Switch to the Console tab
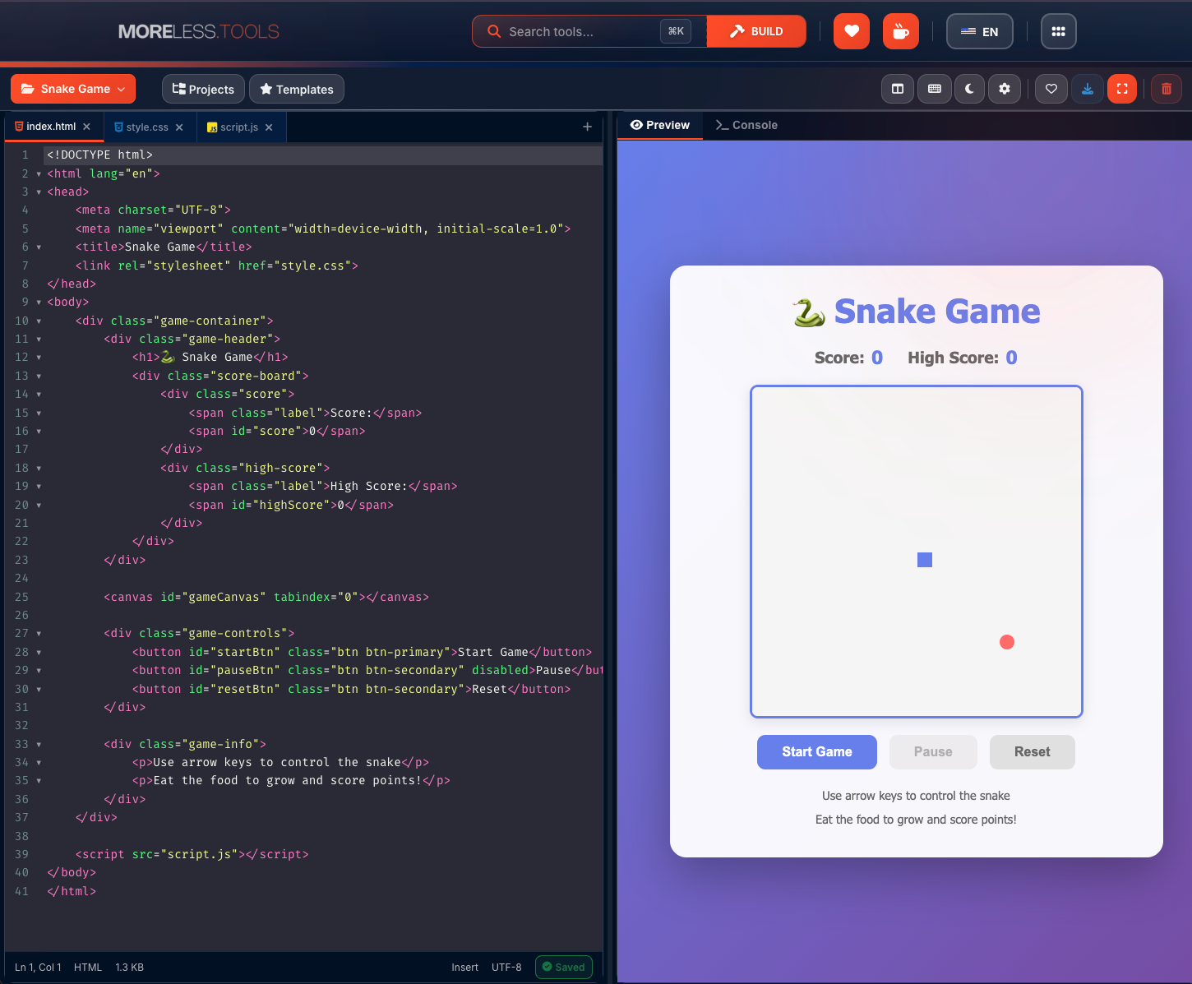Image resolution: width=1192 pixels, height=984 pixels. 746,125
